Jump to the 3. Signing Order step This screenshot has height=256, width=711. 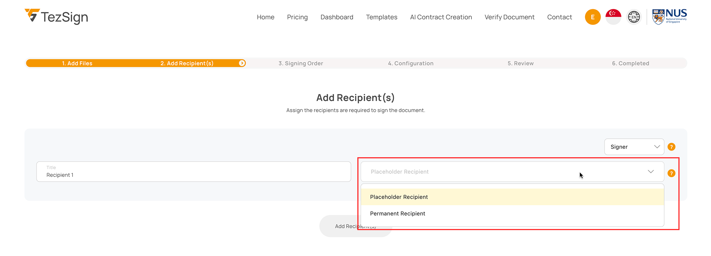point(301,63)
